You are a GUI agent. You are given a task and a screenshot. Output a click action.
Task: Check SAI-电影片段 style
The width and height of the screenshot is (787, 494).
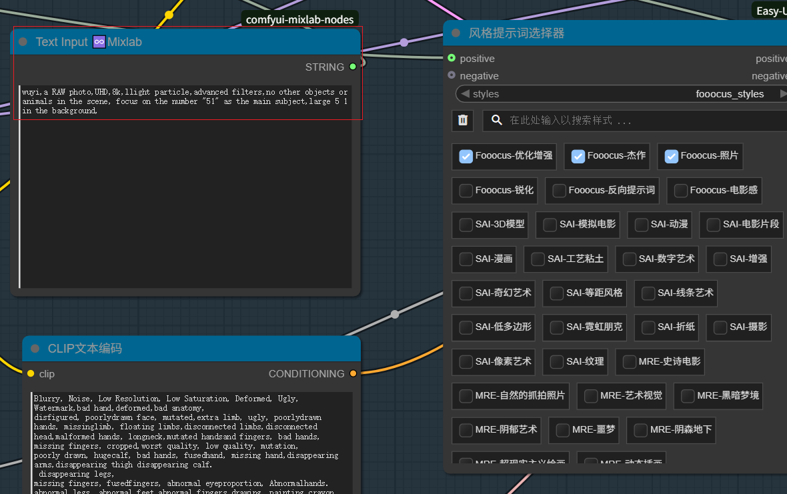pyautogui.click(x=713, y=225)
